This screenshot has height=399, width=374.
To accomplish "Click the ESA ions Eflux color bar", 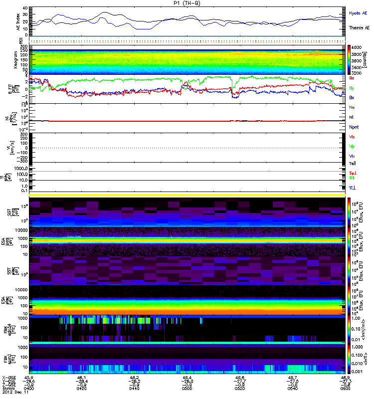I will point(349,242).
